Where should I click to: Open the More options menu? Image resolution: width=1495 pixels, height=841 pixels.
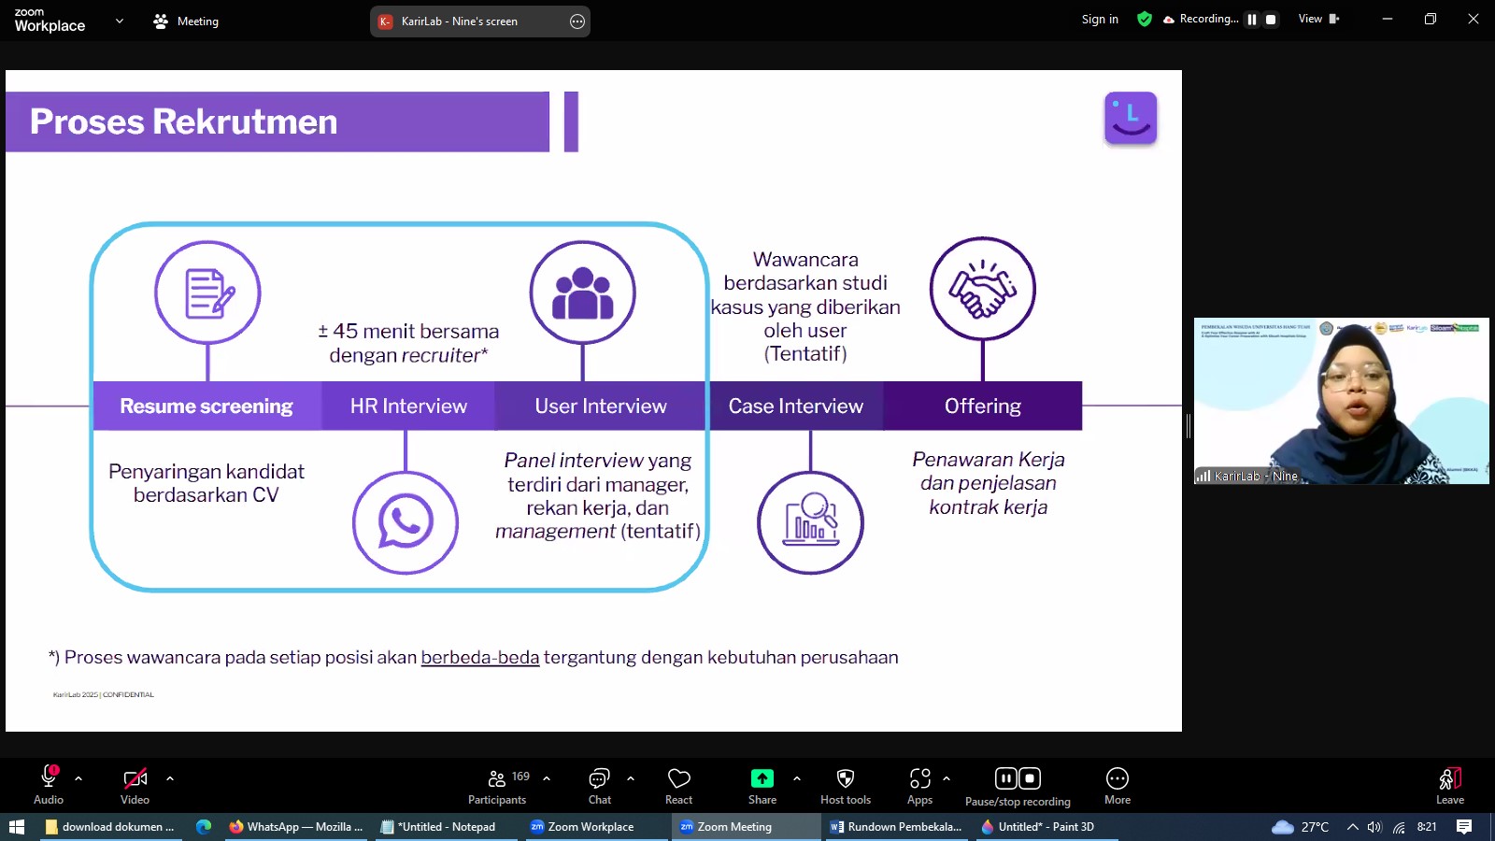[x=1117, y=786]
